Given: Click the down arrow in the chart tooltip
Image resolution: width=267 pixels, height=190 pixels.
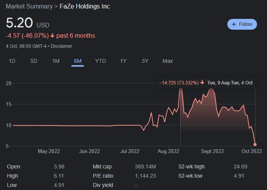Looking at the screenshot, I should pyautogui.click(x=202, y=82).
